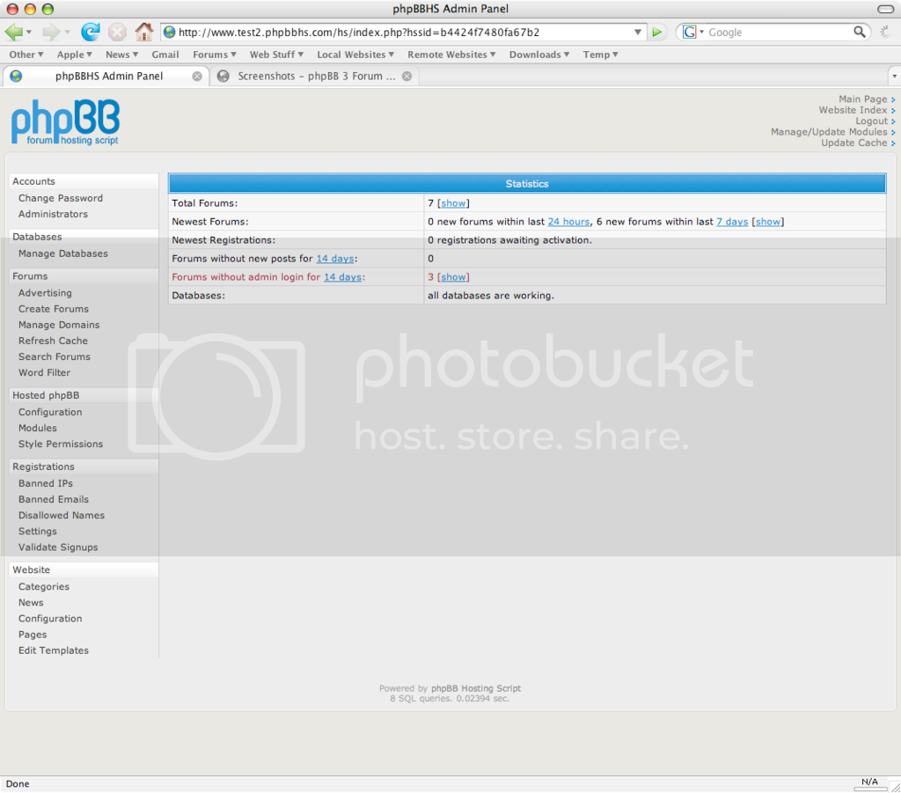The image size is (901, 793).
Task: Open the Web Stuff bookmarks folder
Action: click(x=276, y=55)
